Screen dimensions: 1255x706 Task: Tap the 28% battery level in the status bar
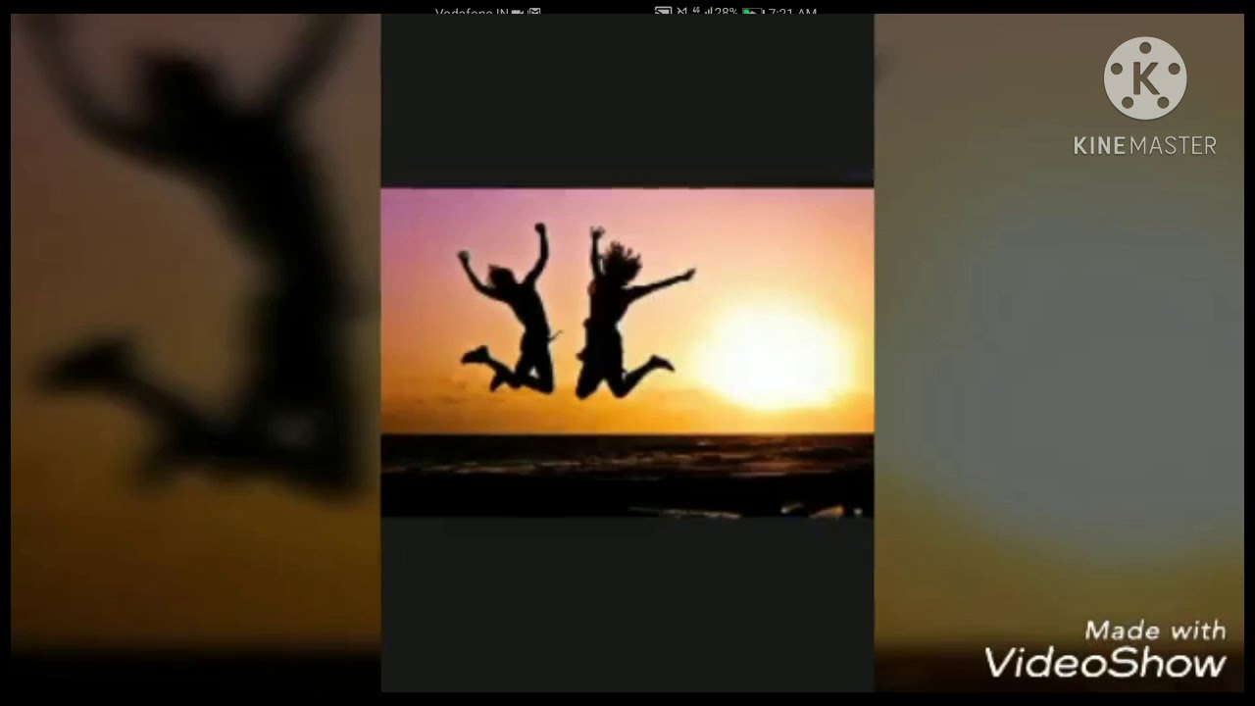click(726, 13)
